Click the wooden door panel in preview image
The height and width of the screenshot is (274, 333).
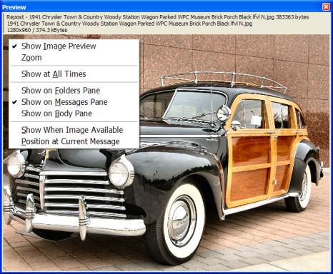(251, 151)
